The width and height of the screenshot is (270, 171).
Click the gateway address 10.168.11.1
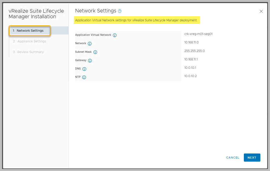(191, 59)
